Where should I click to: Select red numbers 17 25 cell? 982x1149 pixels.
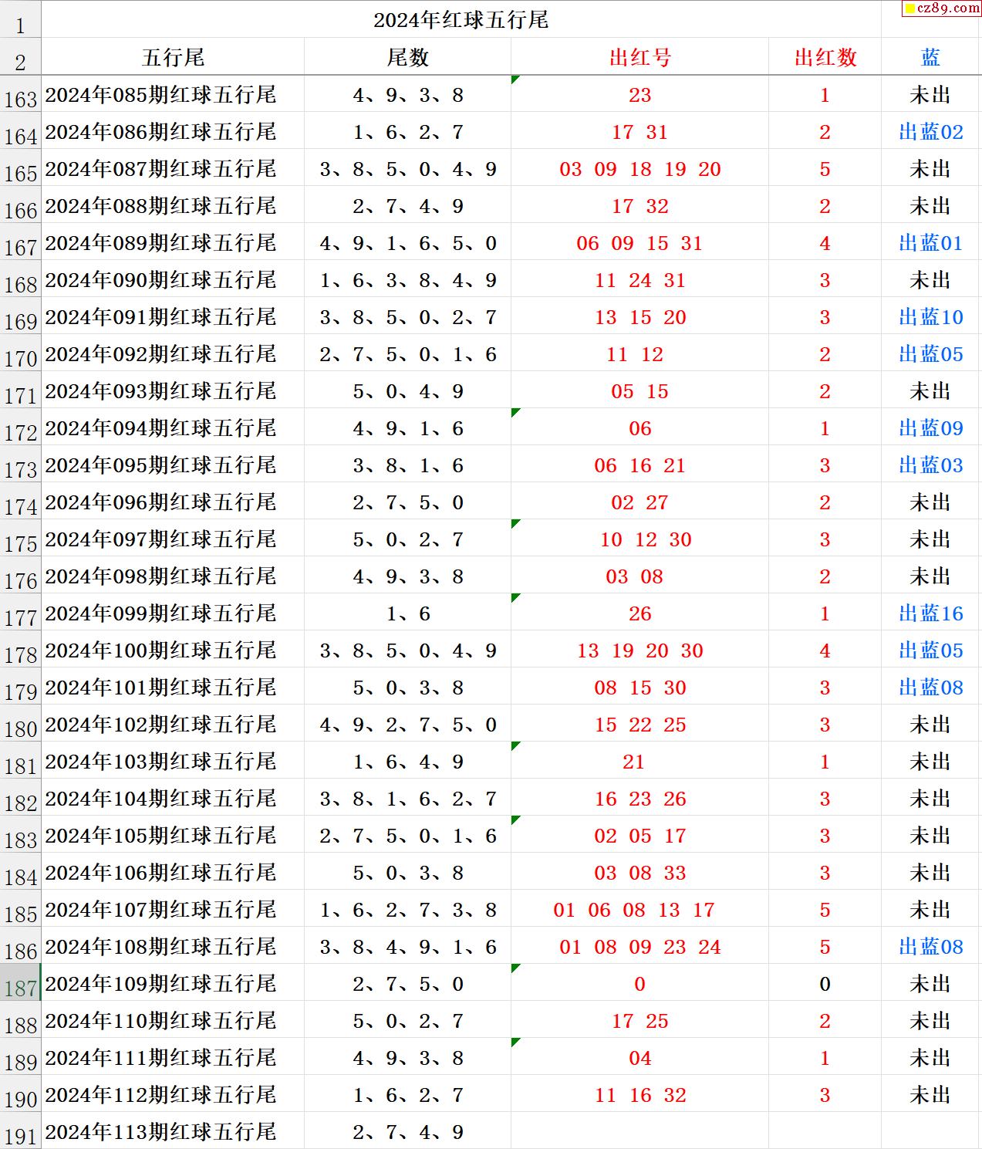point(639,1021)
